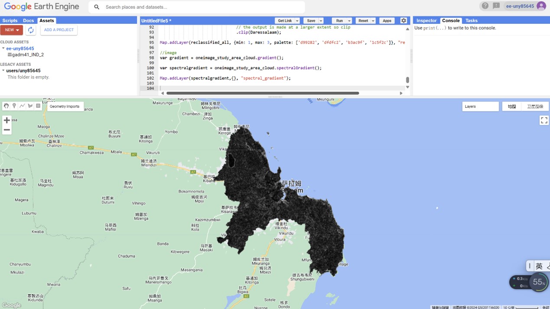Expand the NEW asset dropdown

click(12, 30)
